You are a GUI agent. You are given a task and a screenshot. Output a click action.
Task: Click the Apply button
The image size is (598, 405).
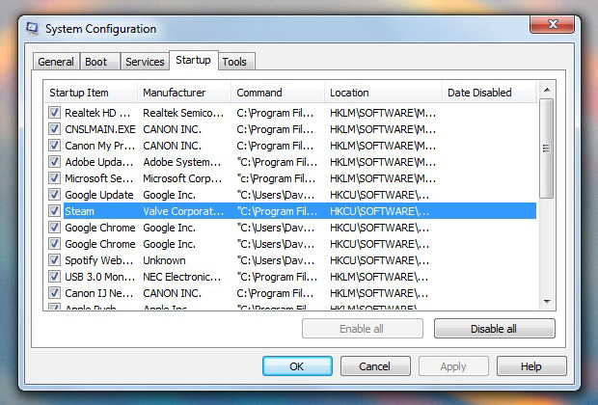point(453,366)
